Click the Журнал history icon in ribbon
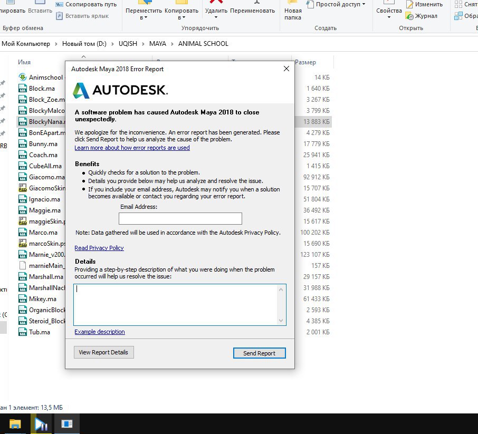The width and height of the screenshot is (478, 434). coord(410,16)
